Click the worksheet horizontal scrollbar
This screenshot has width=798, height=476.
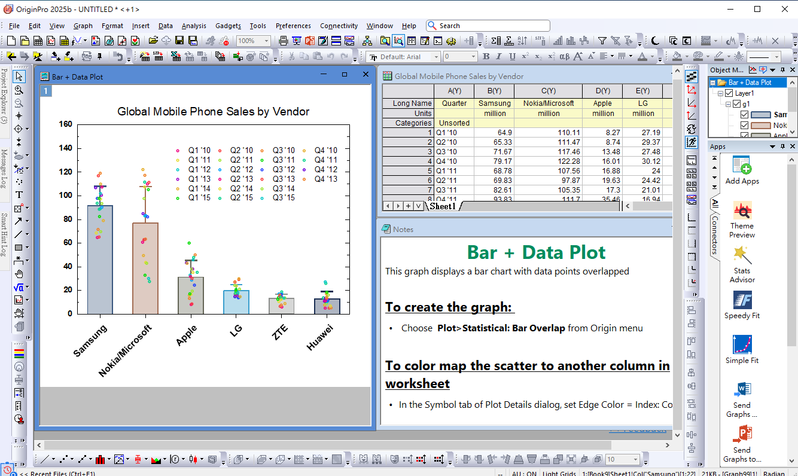point(648,206)
